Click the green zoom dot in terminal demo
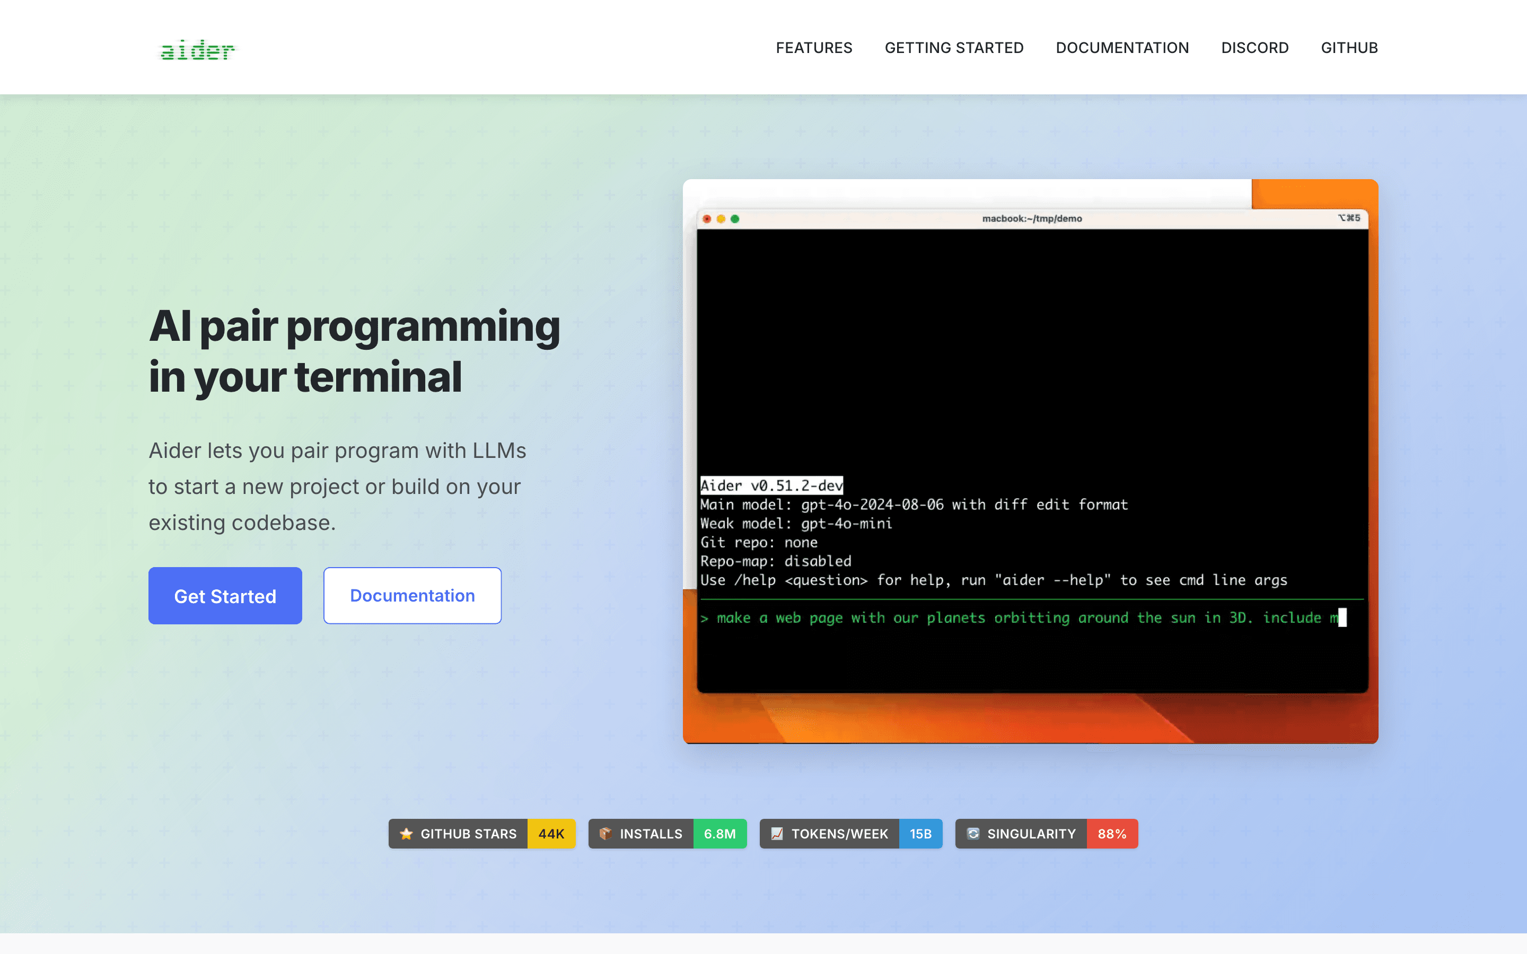Viewport: 1527px width, 954px height. pos(734,219)
